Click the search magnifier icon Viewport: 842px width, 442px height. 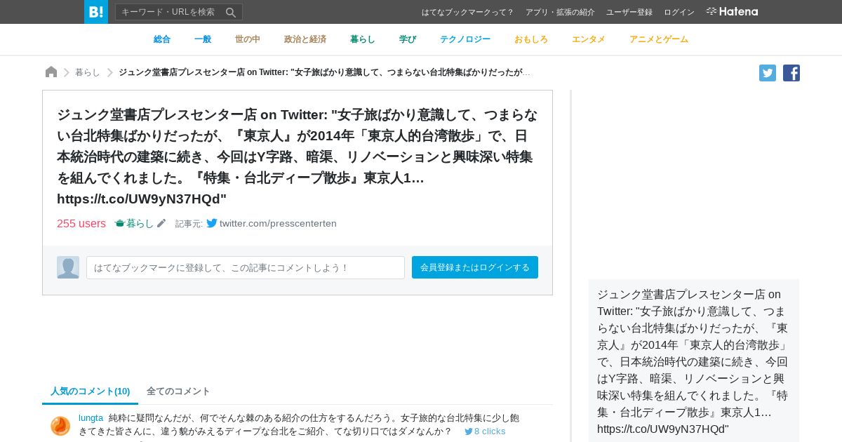(x=231, y=12)
